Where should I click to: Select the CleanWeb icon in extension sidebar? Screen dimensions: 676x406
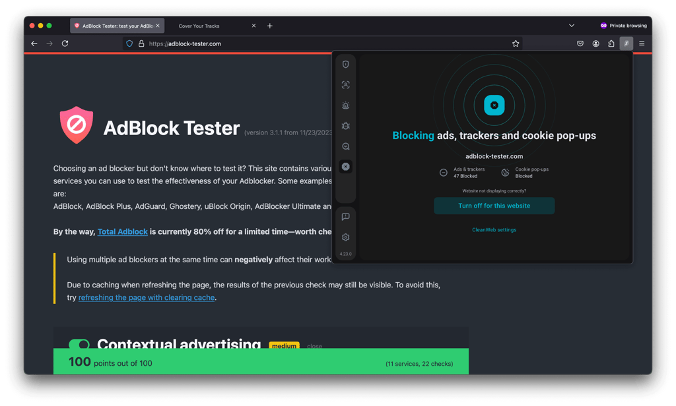pos(345,167)
